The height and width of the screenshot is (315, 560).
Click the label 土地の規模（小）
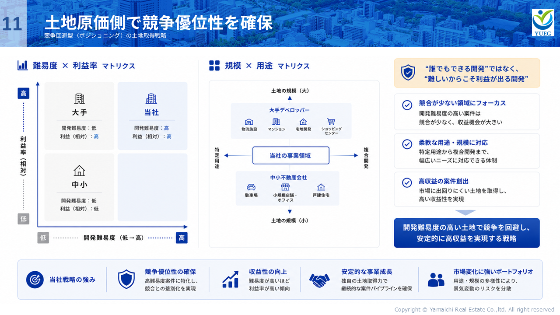[290, 220]
